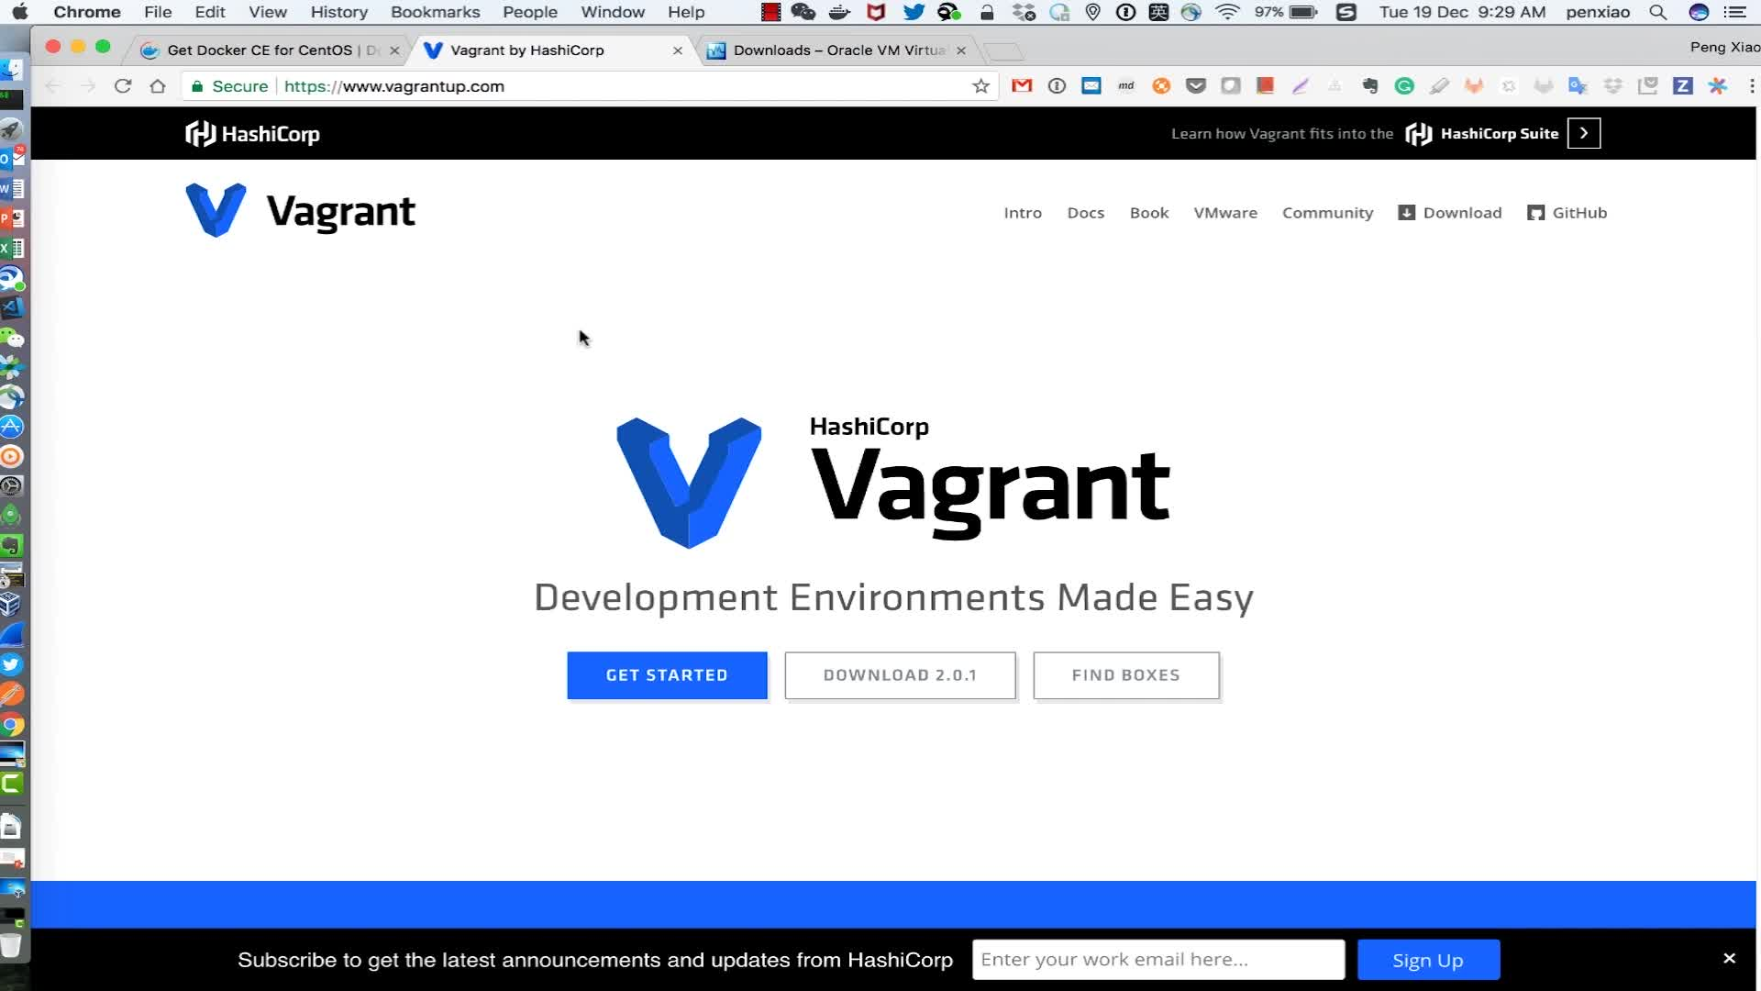The image size is (1761, 991).
Task: Open the Vagrant GitHub link
Action: (1567, 212)
